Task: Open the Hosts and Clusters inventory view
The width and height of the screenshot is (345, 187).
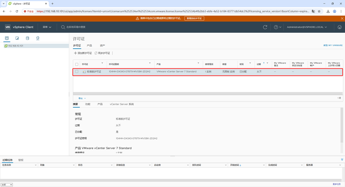Action: coord(7,38)
